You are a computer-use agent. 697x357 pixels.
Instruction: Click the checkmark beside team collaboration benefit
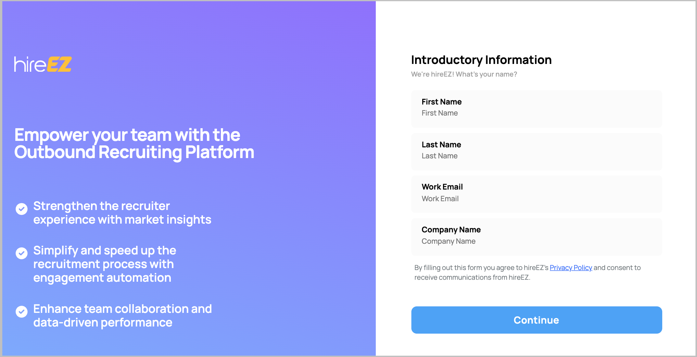21,312
